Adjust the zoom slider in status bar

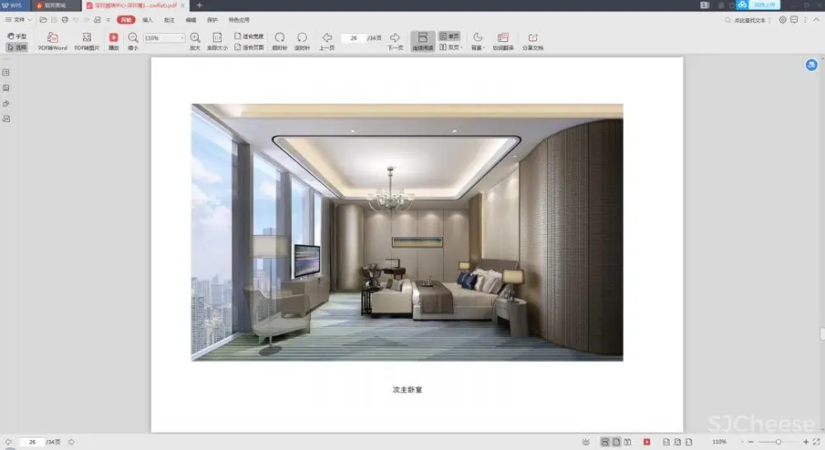[778, 443]
